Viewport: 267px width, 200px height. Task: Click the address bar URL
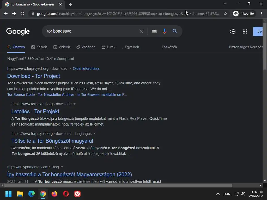point(128,14)
